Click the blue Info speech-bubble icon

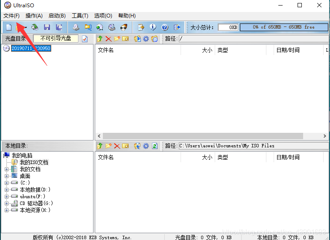pyautogui.click(x=153, y=27)
